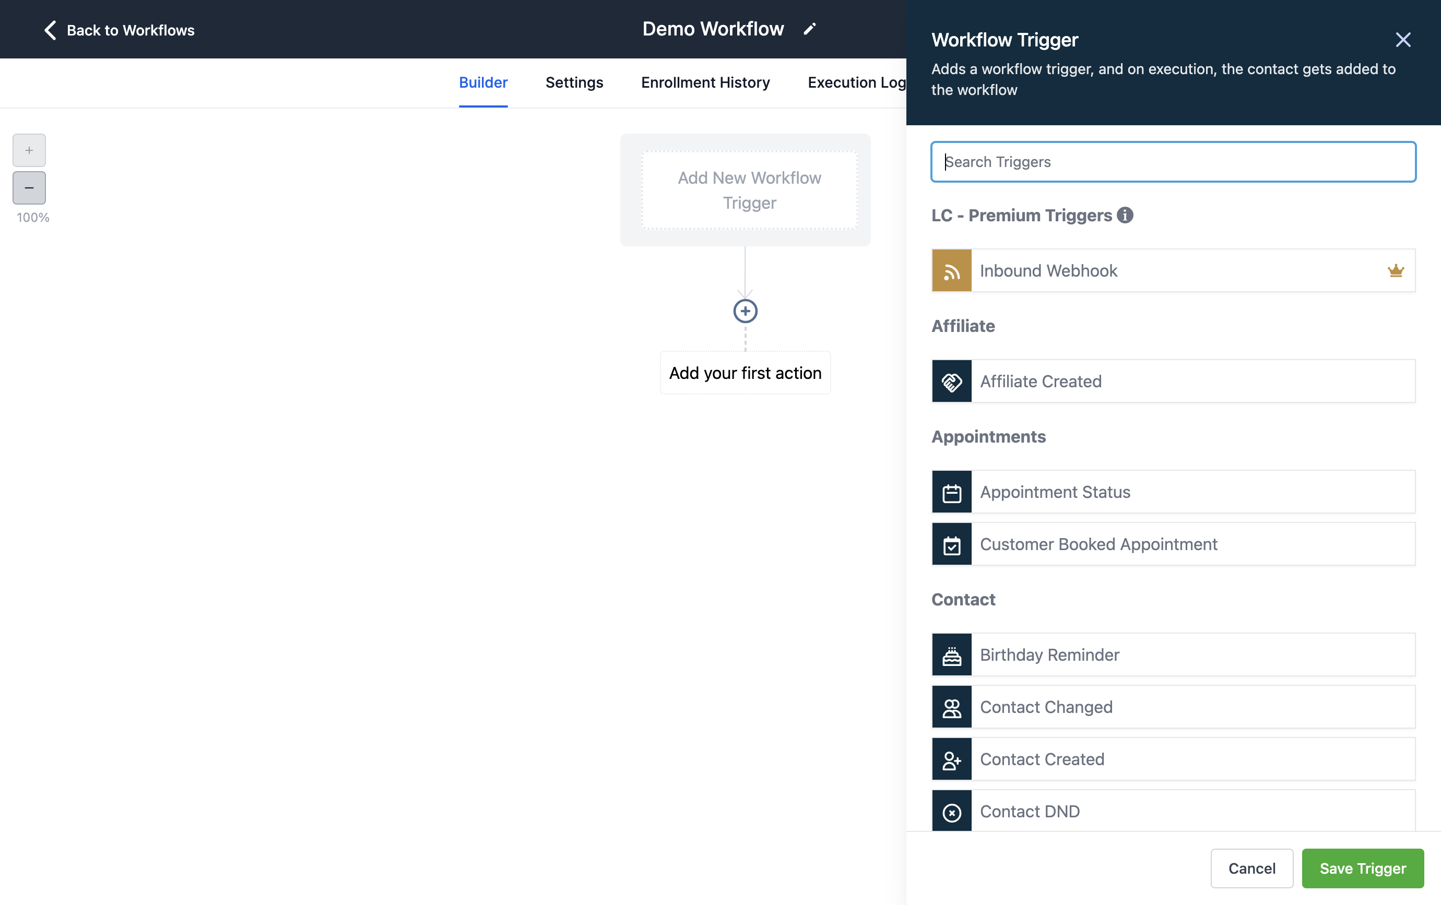Click Add New Workflow Trigger box
The width and height of the screenshot is (1441, 905).
click(749, 190)
